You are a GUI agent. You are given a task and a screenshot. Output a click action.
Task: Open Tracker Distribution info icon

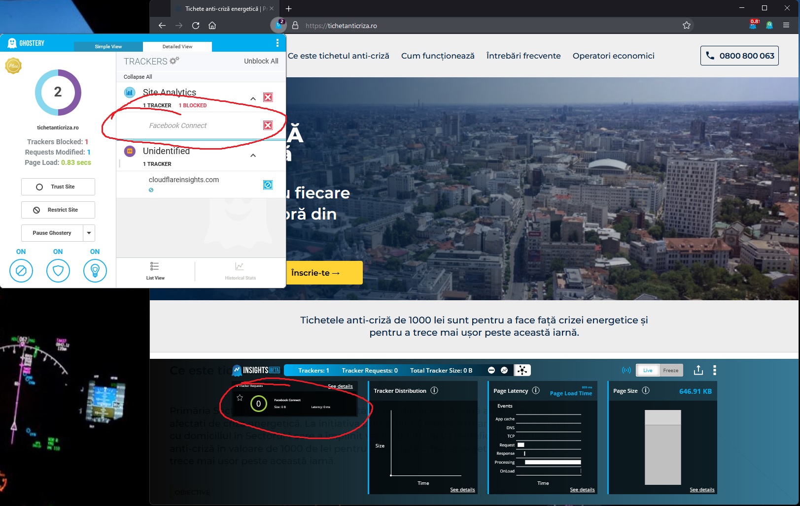434,390
